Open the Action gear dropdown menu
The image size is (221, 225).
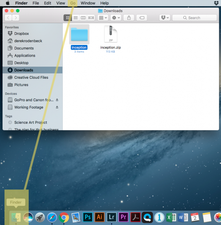(x=116, y=18)
